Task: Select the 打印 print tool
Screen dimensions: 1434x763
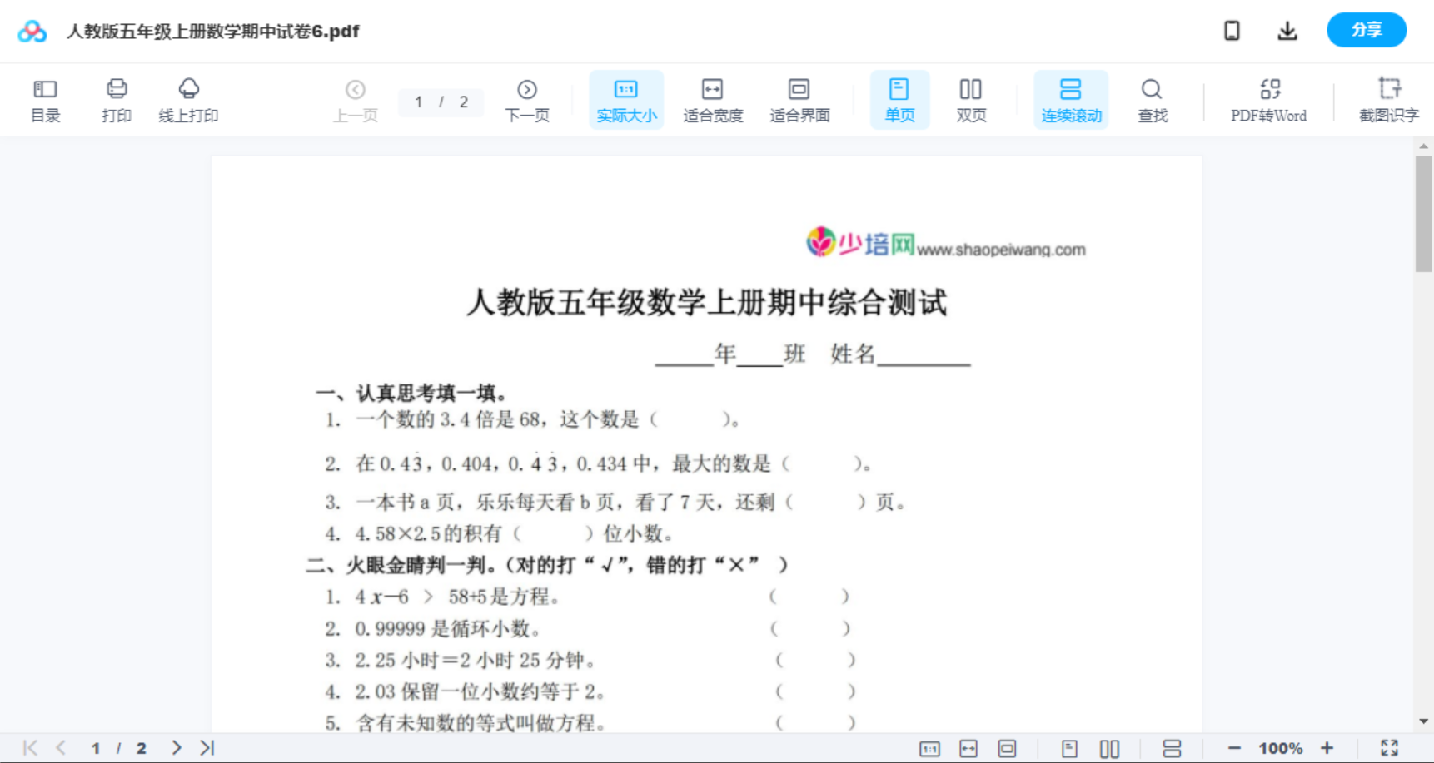Action: pyautogui.click(x=117, y=99)
